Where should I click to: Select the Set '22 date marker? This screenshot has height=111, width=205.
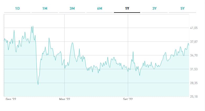click(x=128, y=99)
